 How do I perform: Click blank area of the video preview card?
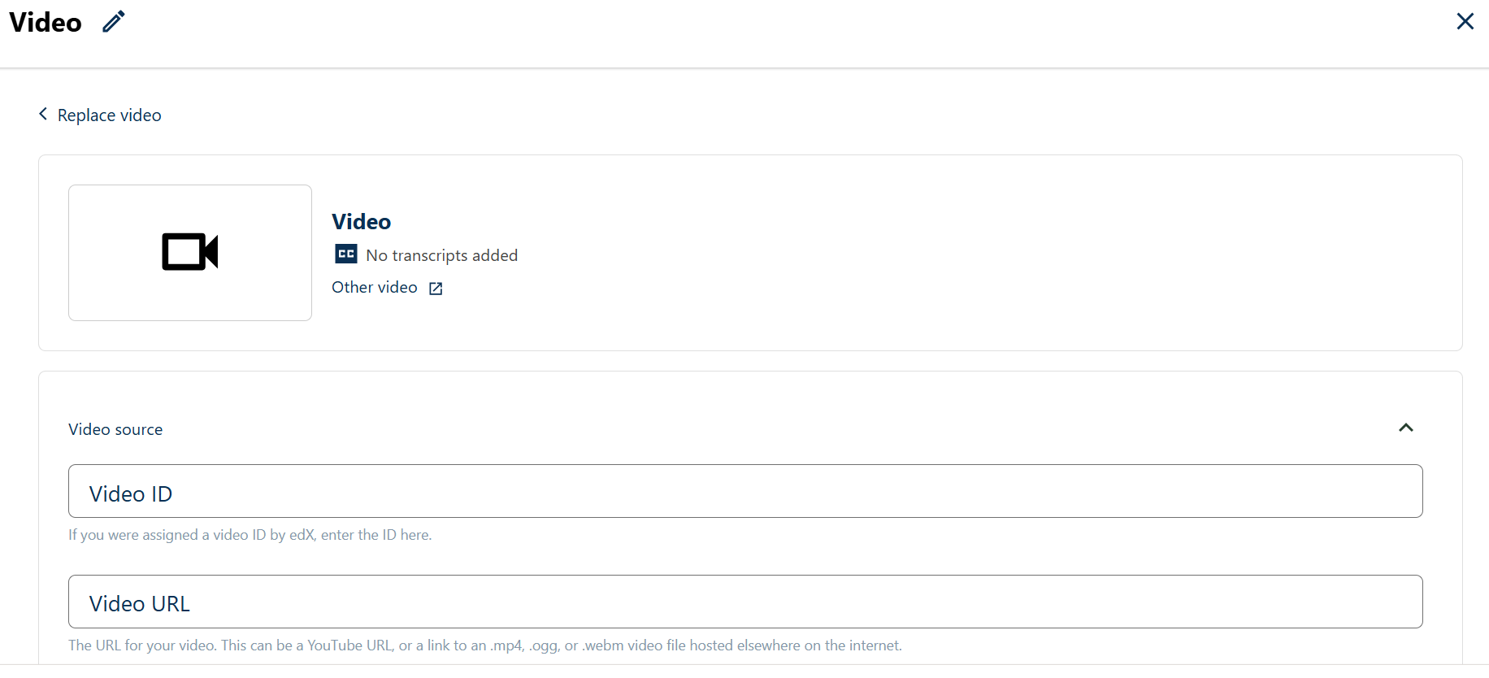(975, 253)
